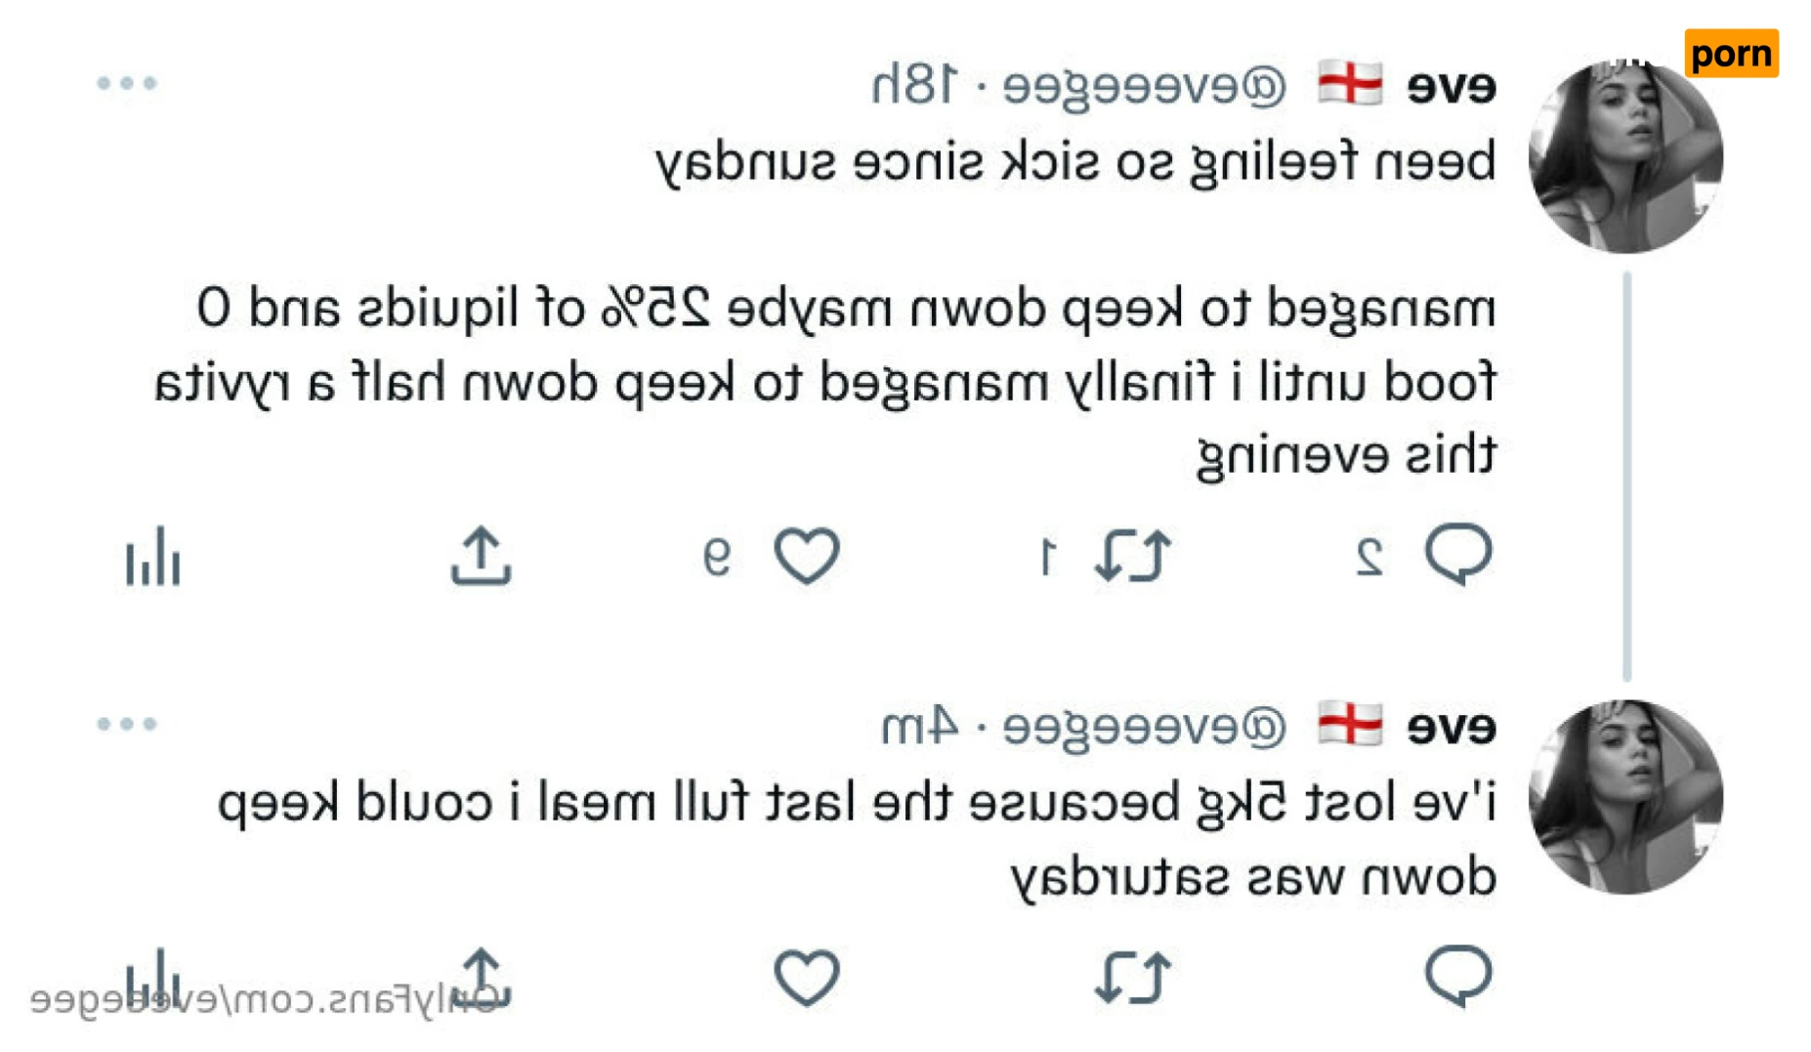Viewport: 1811px width, 1052px height.
Task: Open profile picture on the 18h tweet
Action: click(1625, 156)
